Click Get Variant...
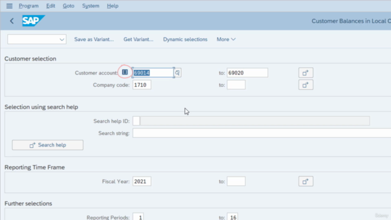The width and height of the screenshot is (391, 220). pos(139,39)
